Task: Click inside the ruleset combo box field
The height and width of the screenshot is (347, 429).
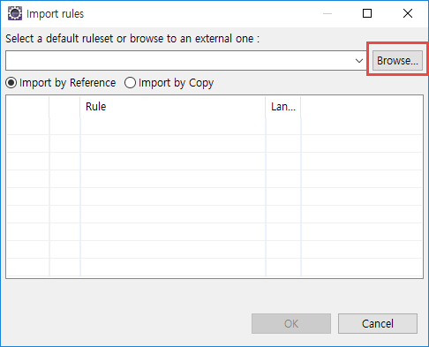Action: [x=179, y=61]
